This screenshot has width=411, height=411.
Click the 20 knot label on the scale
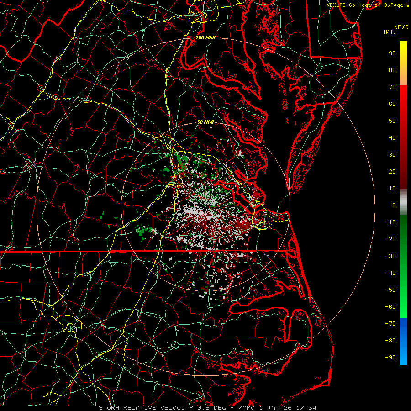click(x=392, y=171)
